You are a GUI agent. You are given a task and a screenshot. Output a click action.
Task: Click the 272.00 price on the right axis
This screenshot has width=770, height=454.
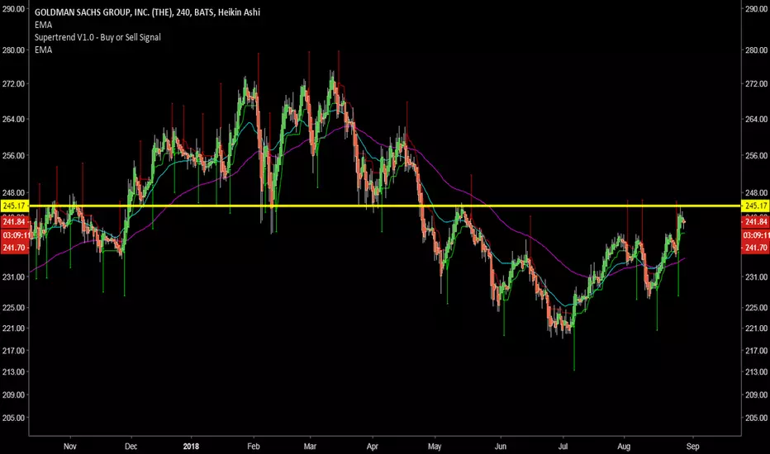click(x=756, y=84)
